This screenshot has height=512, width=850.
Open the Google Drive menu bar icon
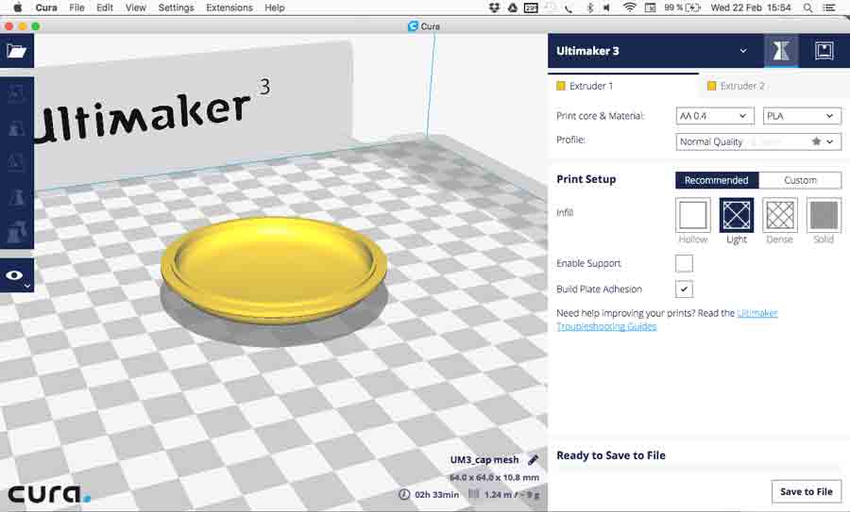512,8
